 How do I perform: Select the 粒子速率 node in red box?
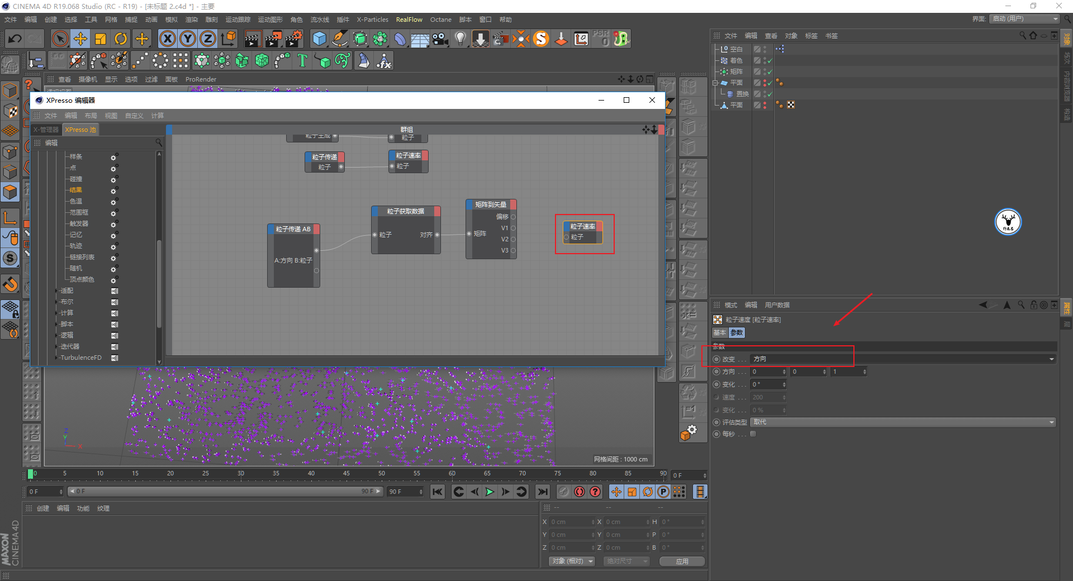(x=583, y=232)
